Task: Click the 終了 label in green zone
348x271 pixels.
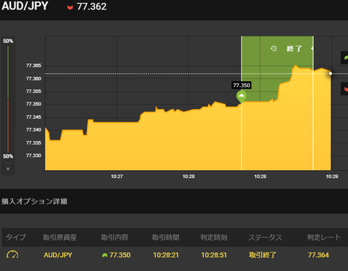Action: [x=294, y=49]
